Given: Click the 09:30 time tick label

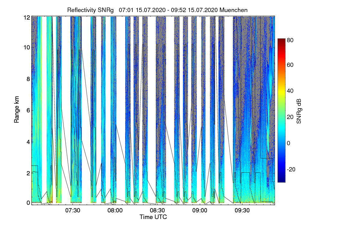Looking at the screenshot, I should point(242,211).
